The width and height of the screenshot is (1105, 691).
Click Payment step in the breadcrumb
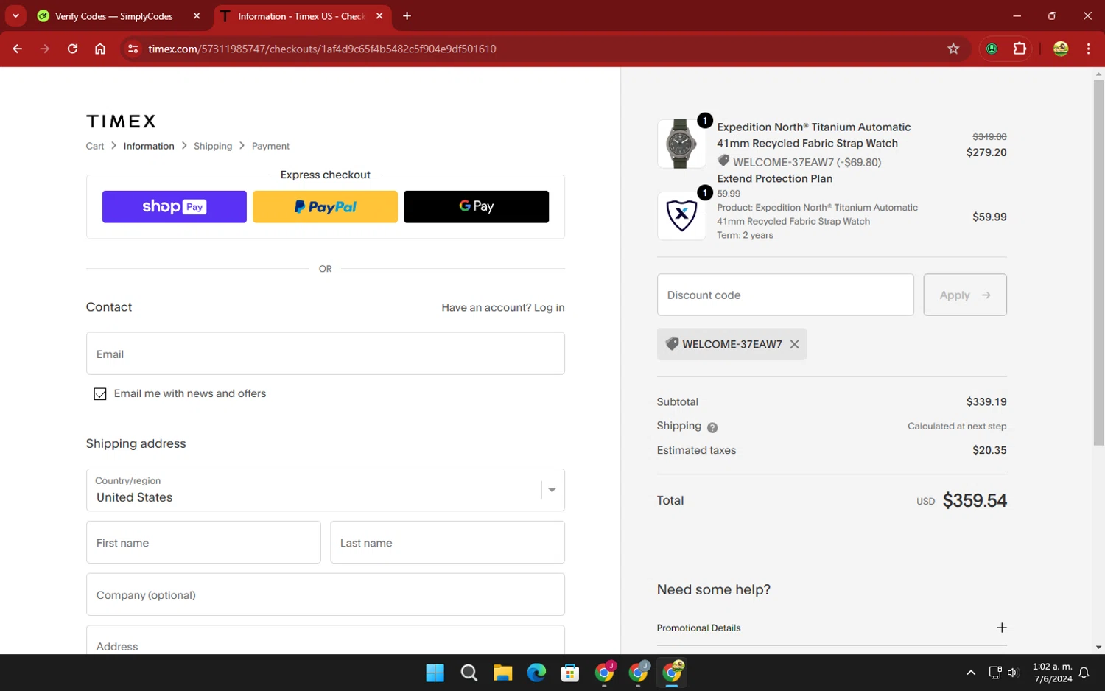pos(270,146)
